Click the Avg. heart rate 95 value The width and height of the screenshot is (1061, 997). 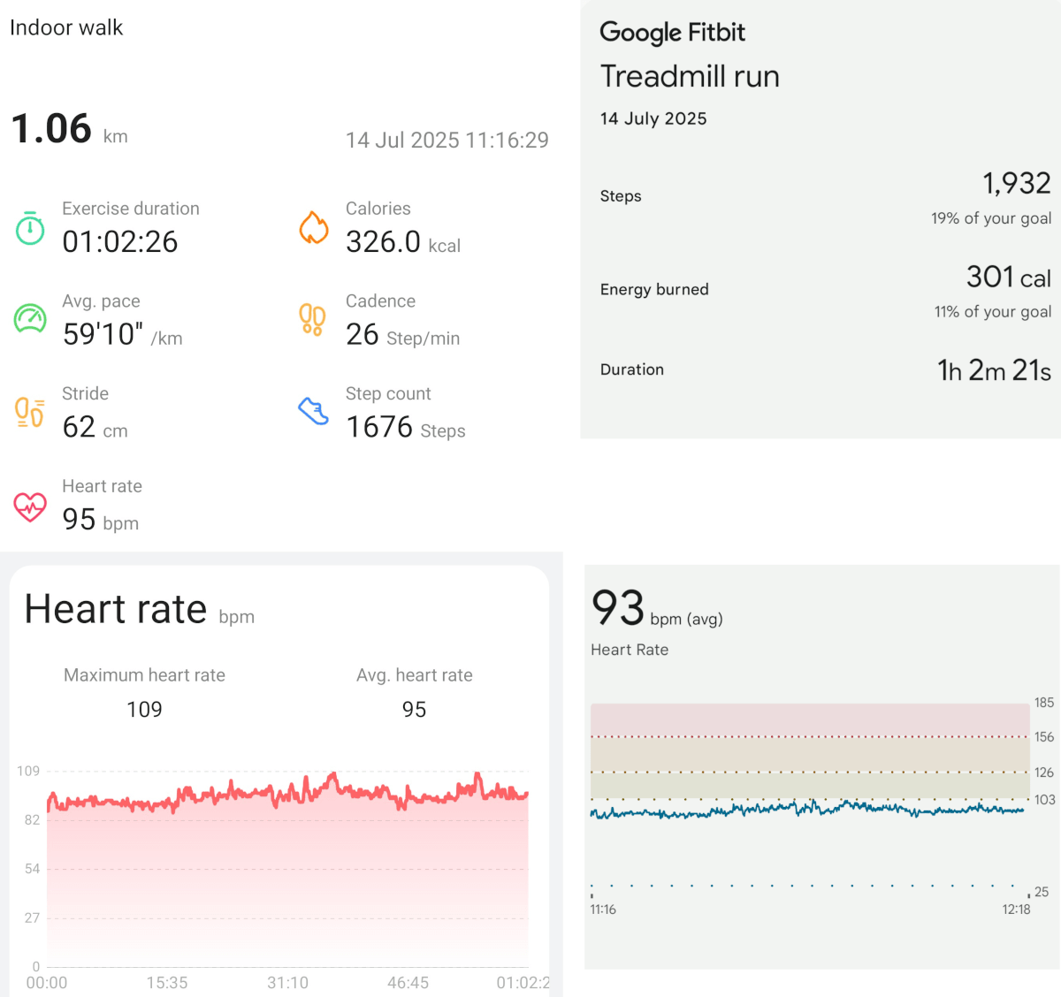[414, 710]
